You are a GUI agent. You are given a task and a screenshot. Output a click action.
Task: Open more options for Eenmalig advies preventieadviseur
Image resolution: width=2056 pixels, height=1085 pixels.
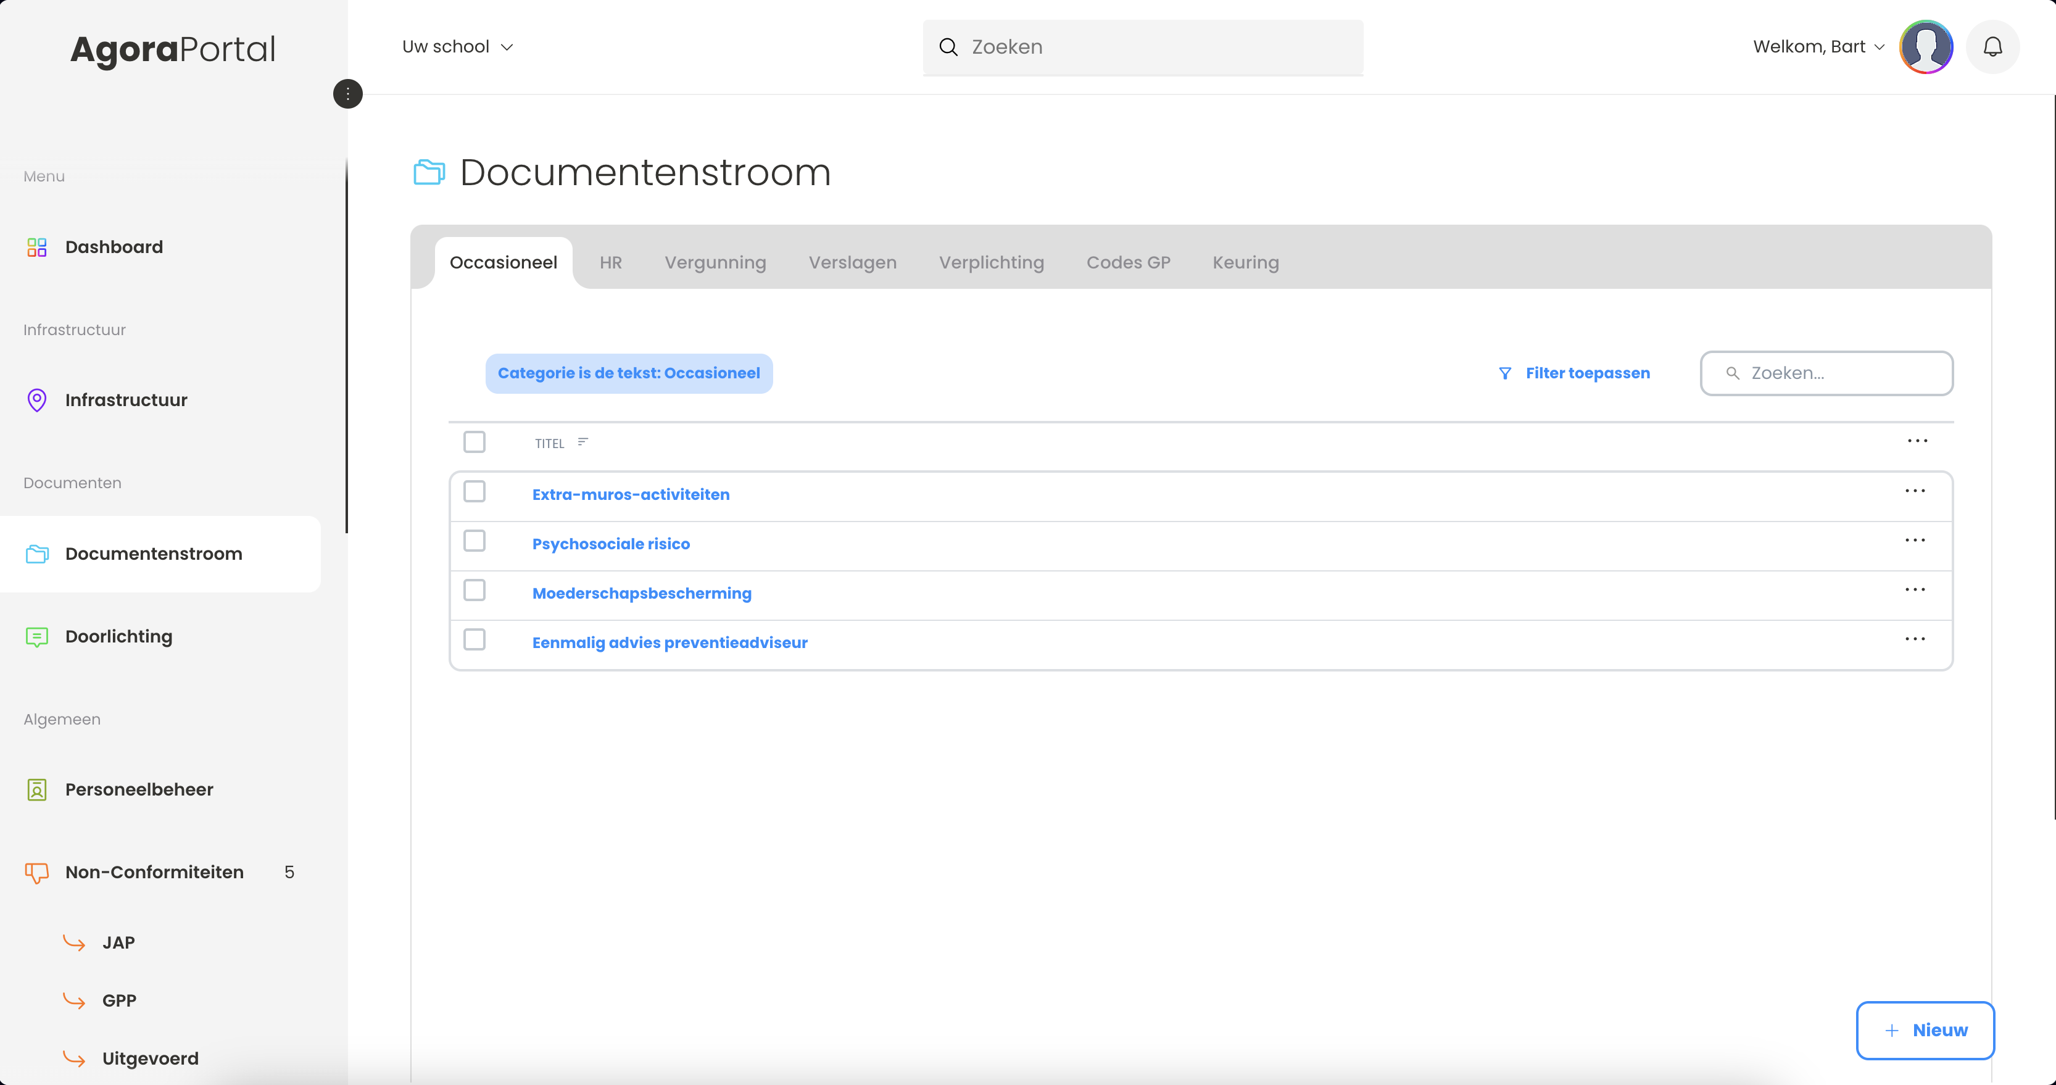point(1915,639)
